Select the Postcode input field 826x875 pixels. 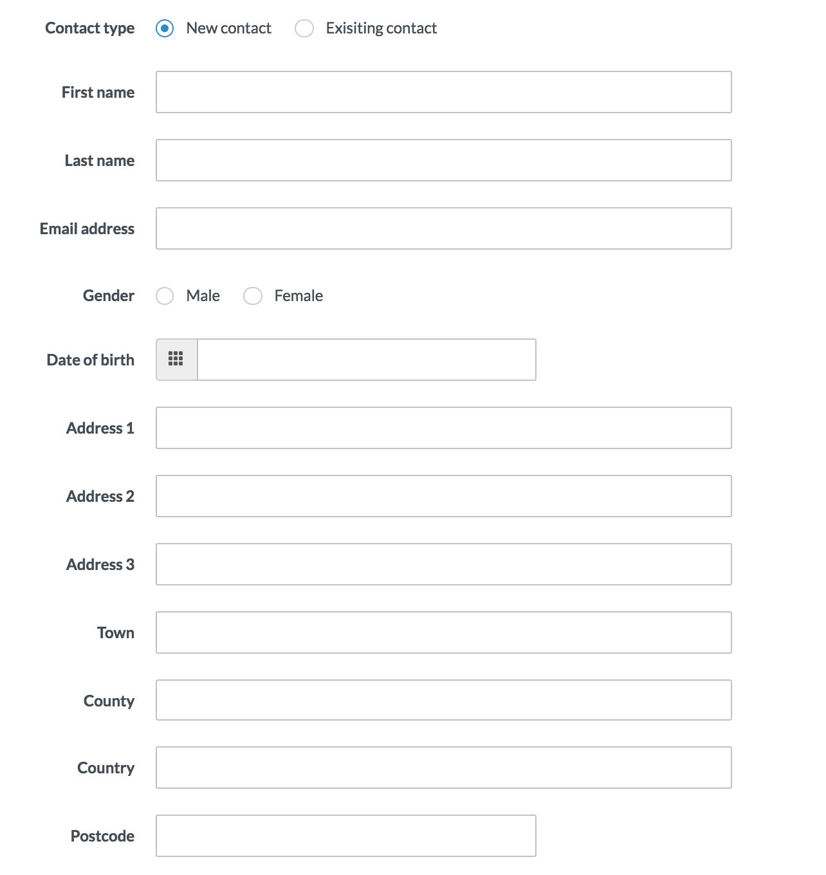(x=345, y=836)
